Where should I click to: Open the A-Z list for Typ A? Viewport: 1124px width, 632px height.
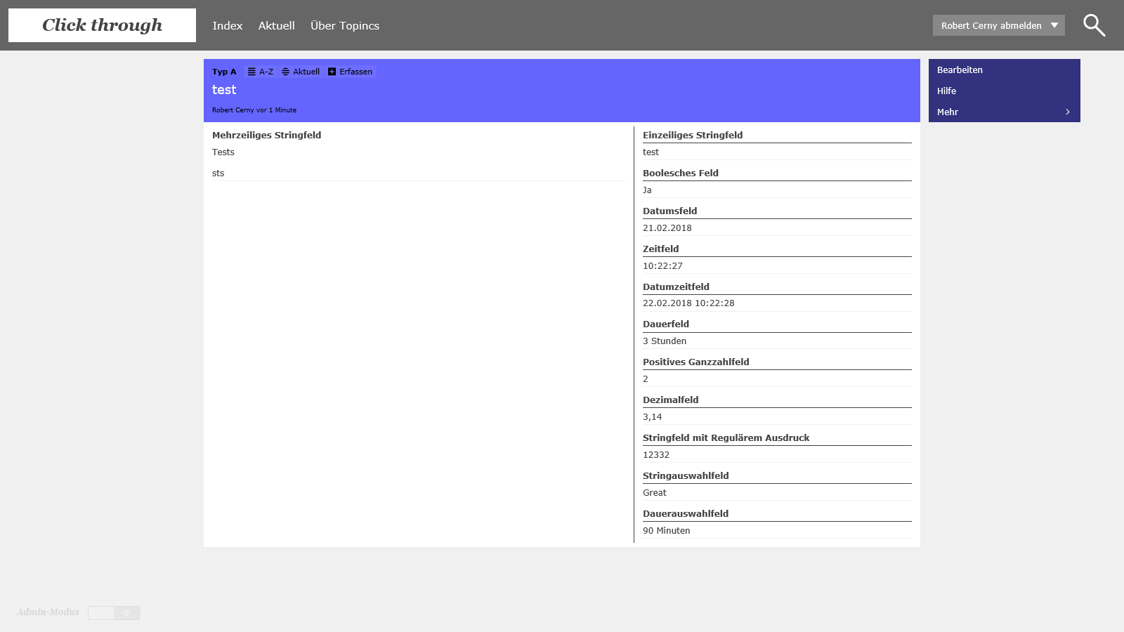click(x=261, y=72)
